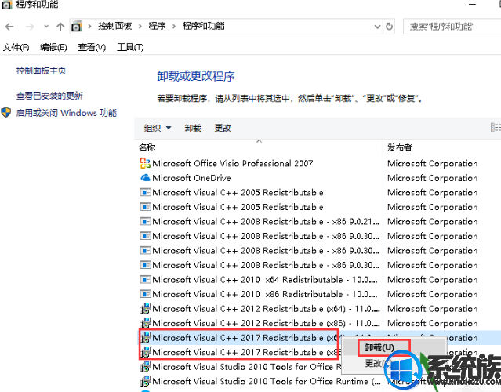Open 控制面板主页 link
Image resolution: width=501 pixels, height=392 pixels.
tap(42, 71)
